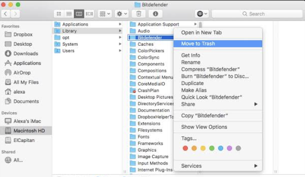Viewport: 305px width, 177px height.
Task: Choose Get Info from context menu
Action: coord(218,55)
